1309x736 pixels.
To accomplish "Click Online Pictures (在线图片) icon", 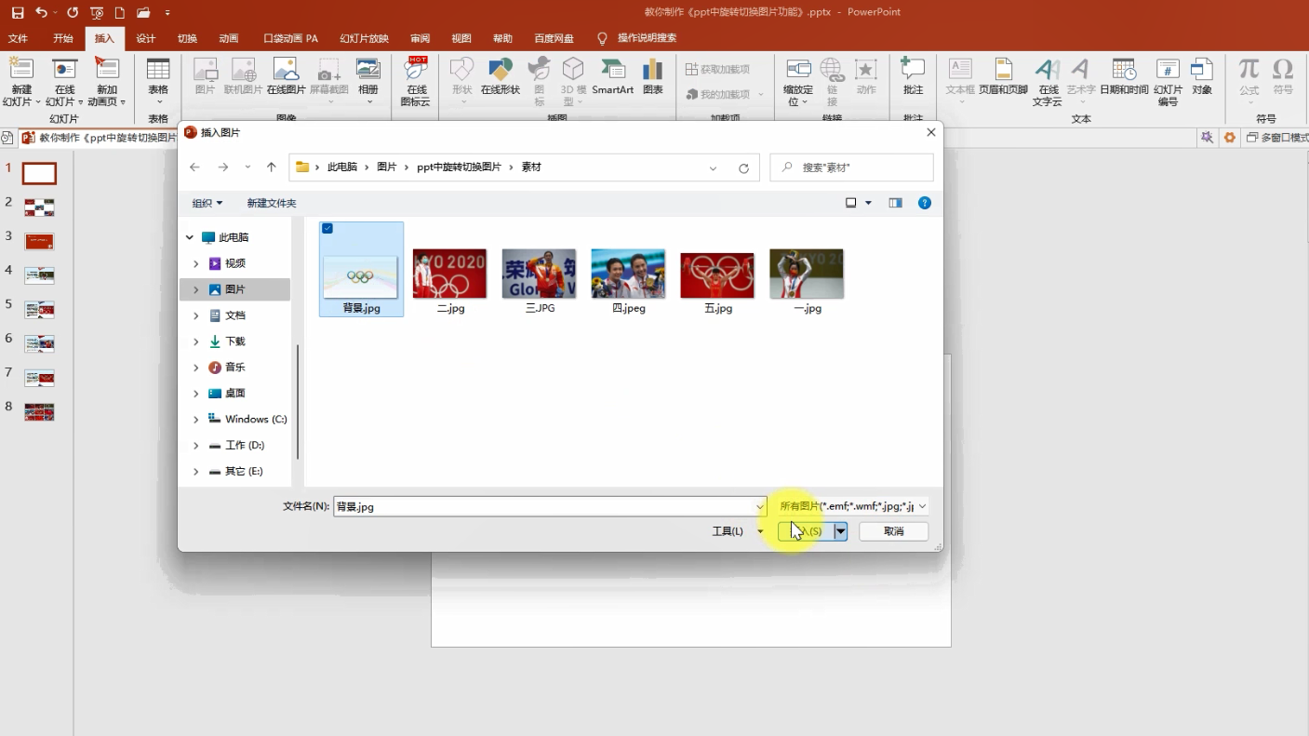I will pos(286,76).
